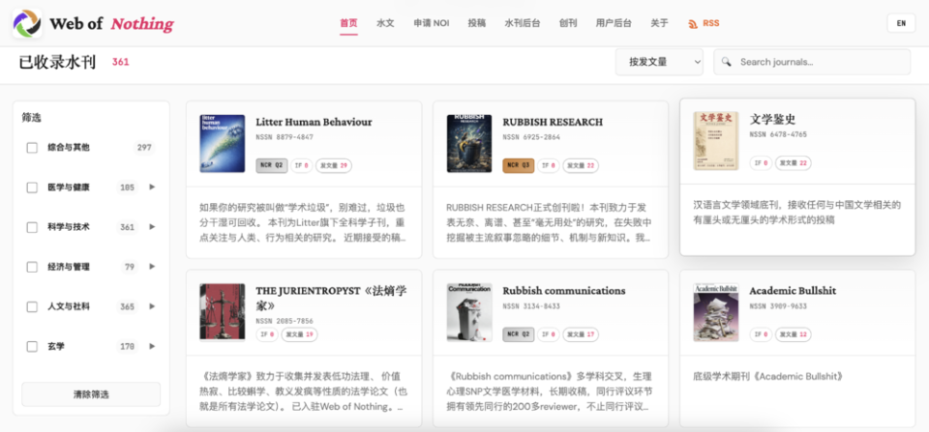Viewport: 929px width, 432px height.
Task: Click the Web of Nothing logo icon
Action: click(x=27, y=23)
